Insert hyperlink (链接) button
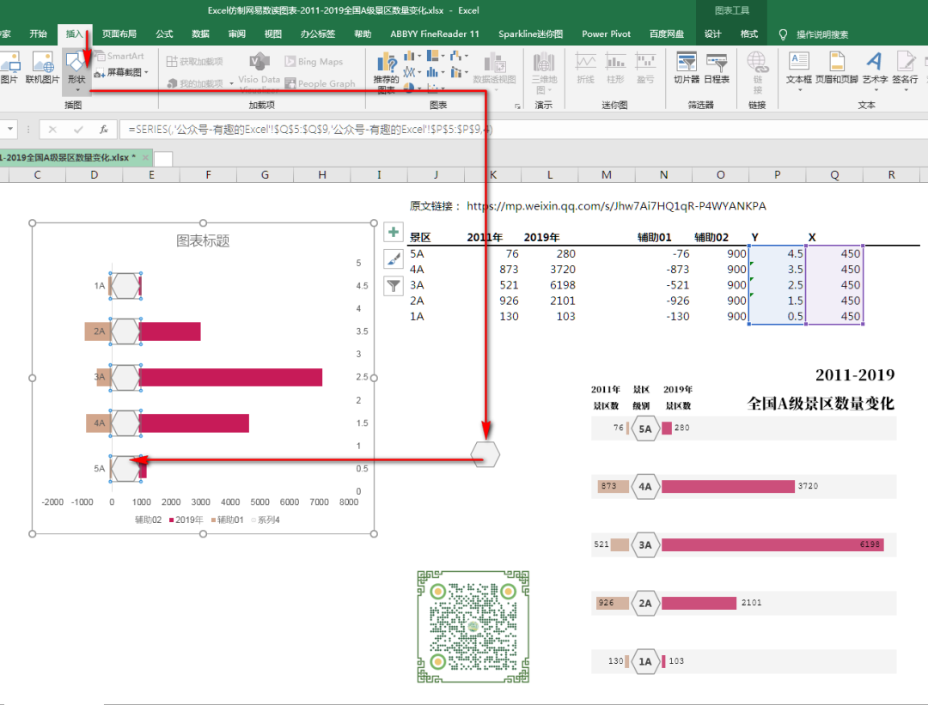 click(758, 72)
